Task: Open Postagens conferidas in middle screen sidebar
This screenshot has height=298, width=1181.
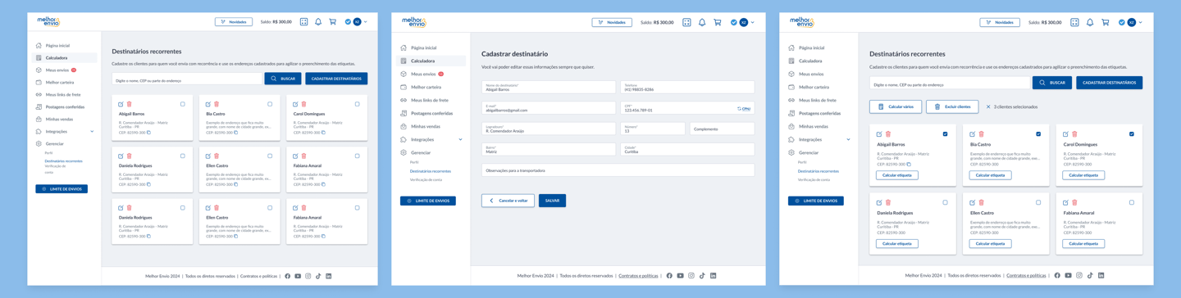Action: coord(431,113)
